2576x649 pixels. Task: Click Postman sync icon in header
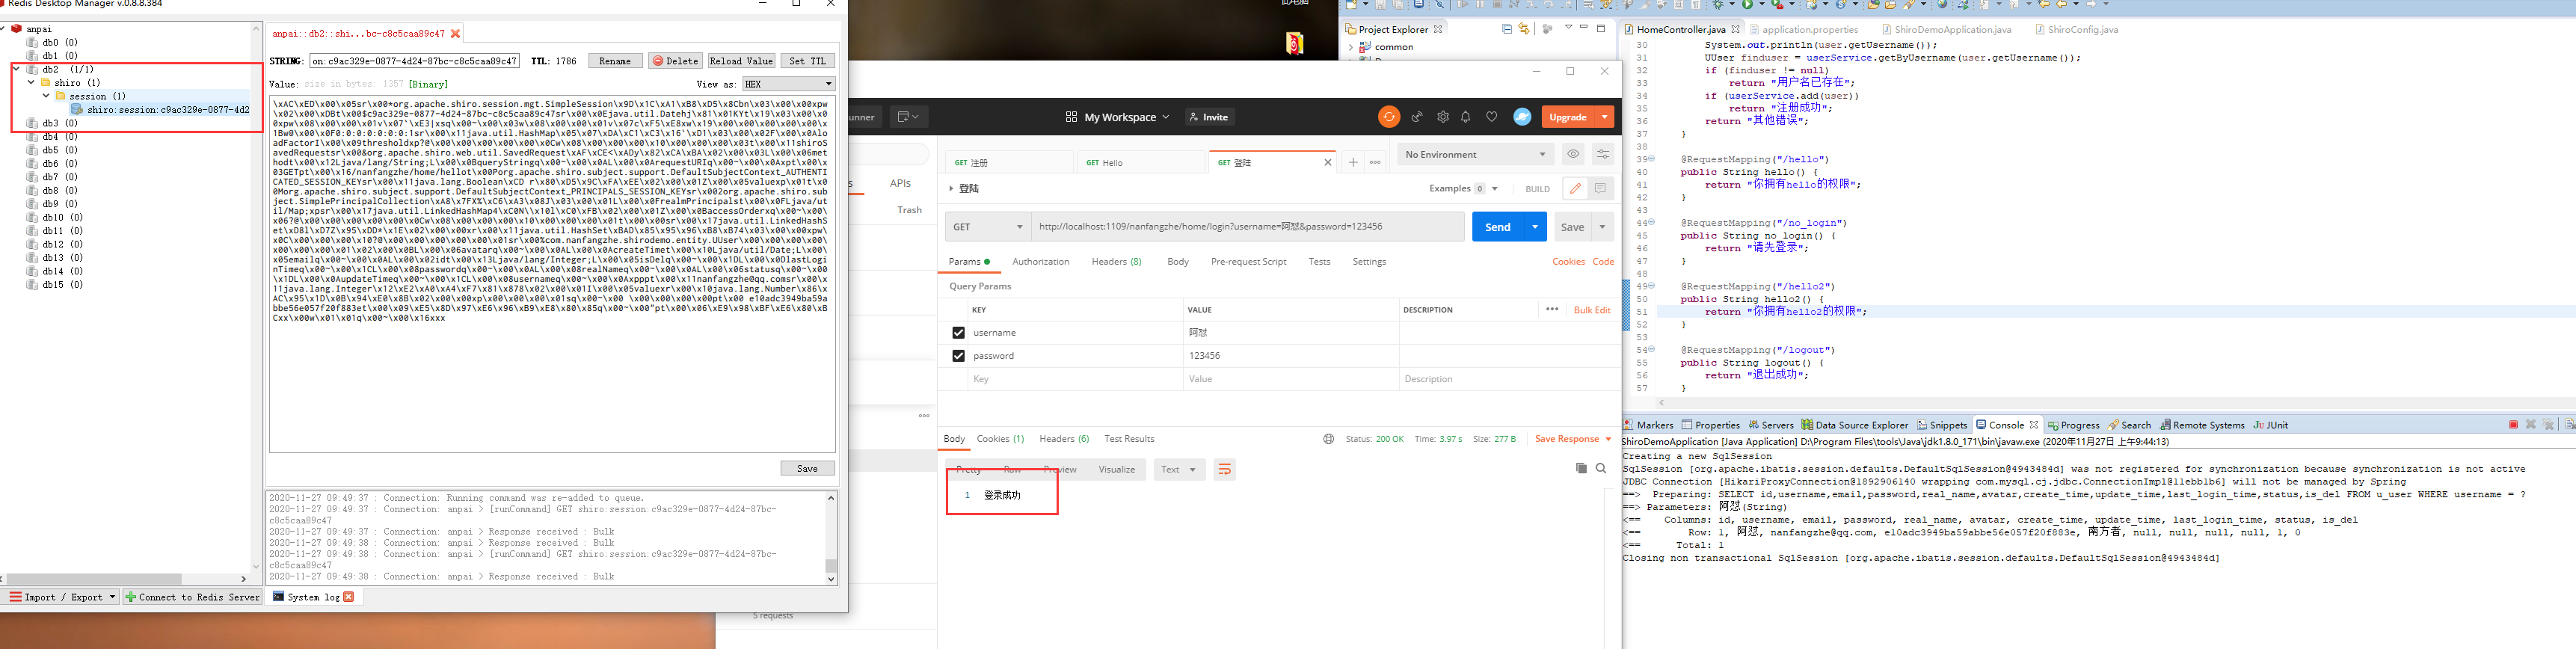tap(1389, 117)
